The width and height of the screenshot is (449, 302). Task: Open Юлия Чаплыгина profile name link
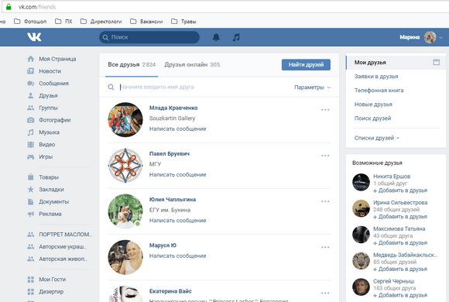click(173, 200)
